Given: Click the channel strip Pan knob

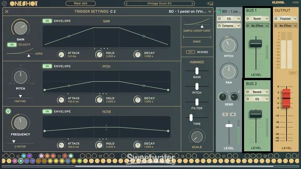Looking at the screenshot, I should [229, 71].
